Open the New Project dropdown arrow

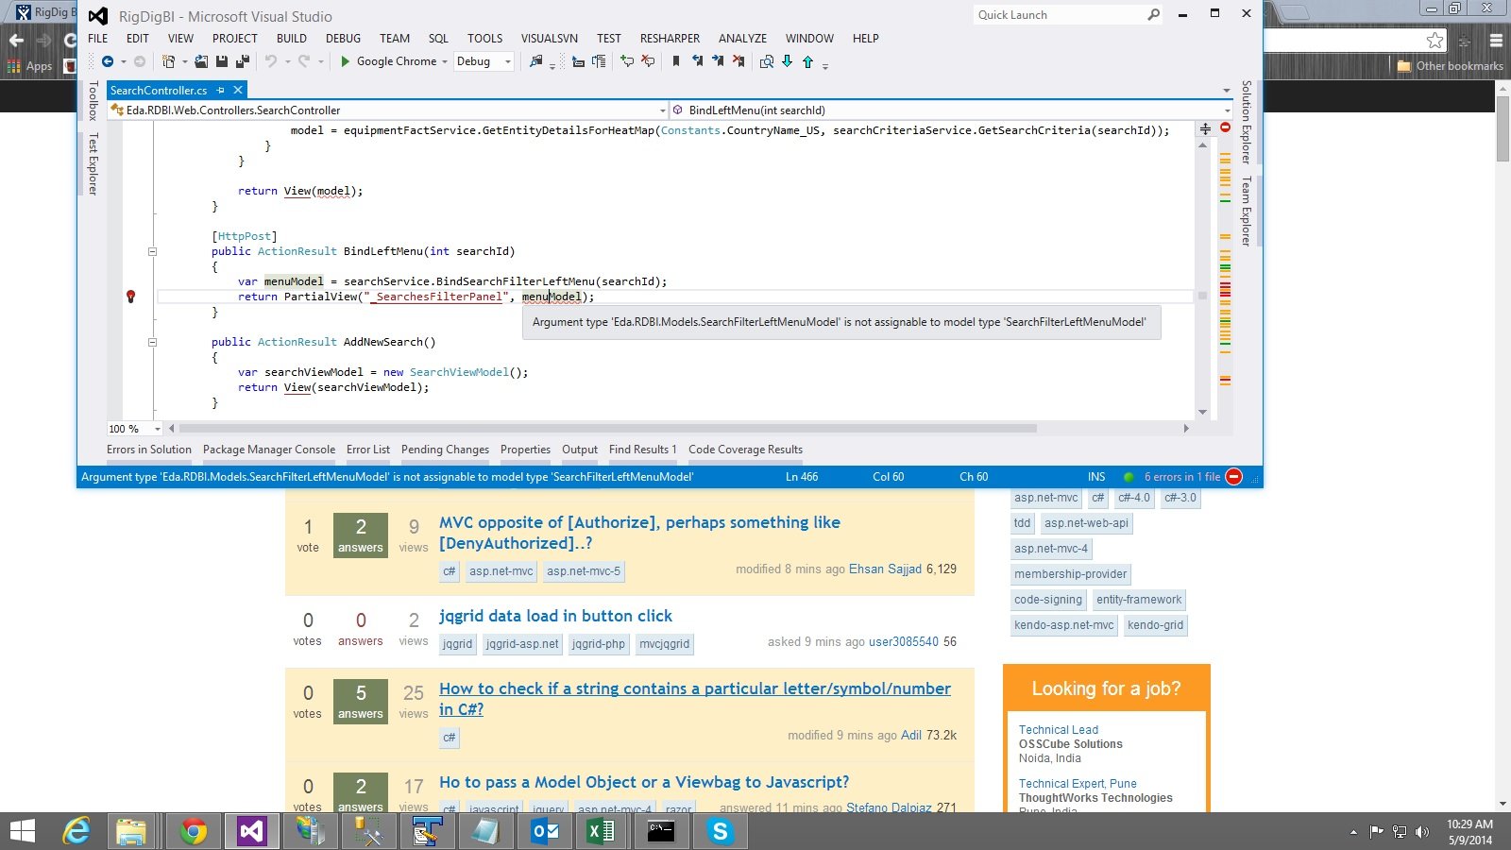184,62
